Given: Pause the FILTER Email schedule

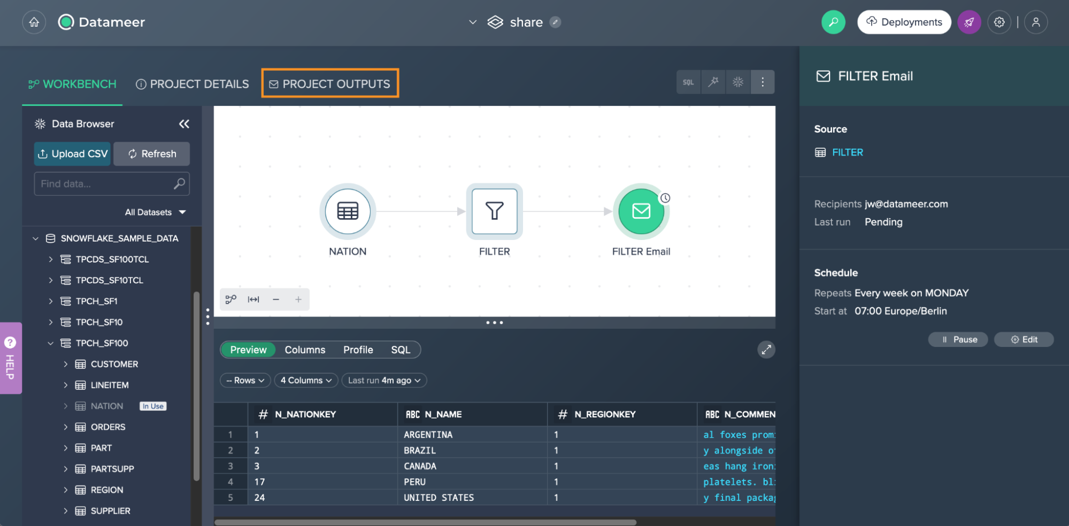Looking at the screenshot, I should (x=958, y=339).
